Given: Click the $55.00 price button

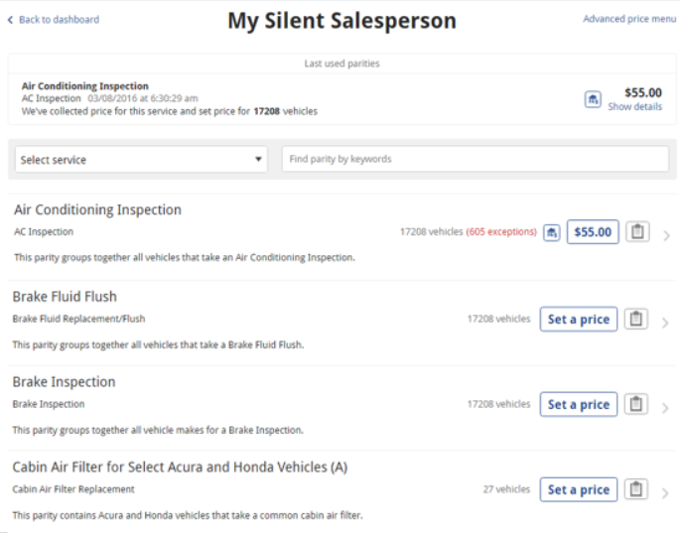Looking at the screenshot, I should click(593, 232).
